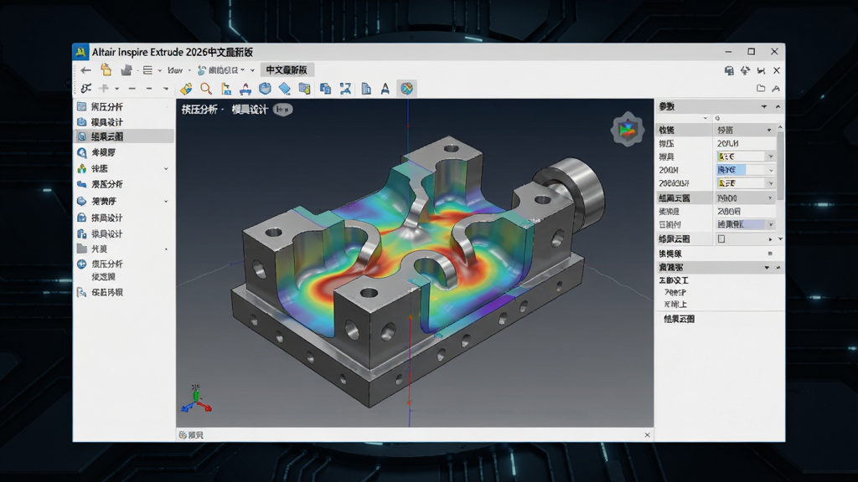Click the lavender colored field in the parameters

coord(741,224)
